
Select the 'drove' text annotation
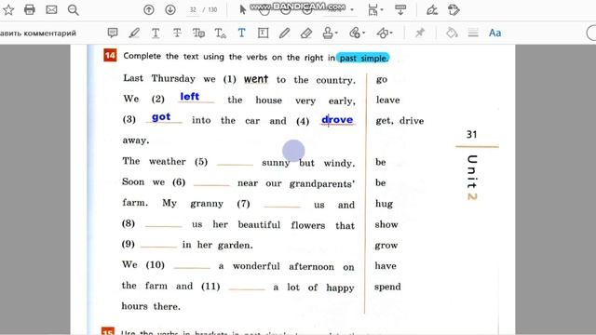pos(337,120)
